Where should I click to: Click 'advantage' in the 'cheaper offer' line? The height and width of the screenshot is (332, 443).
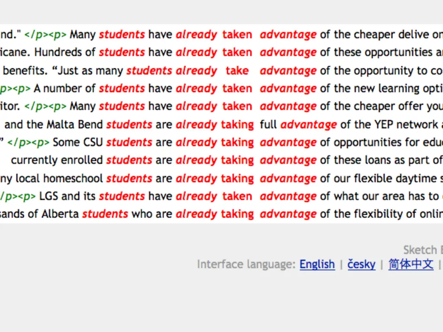point(288,106)
